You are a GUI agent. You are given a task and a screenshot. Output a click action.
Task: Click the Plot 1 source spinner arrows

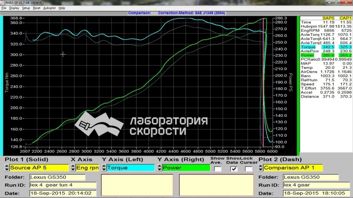click(7, 168)
